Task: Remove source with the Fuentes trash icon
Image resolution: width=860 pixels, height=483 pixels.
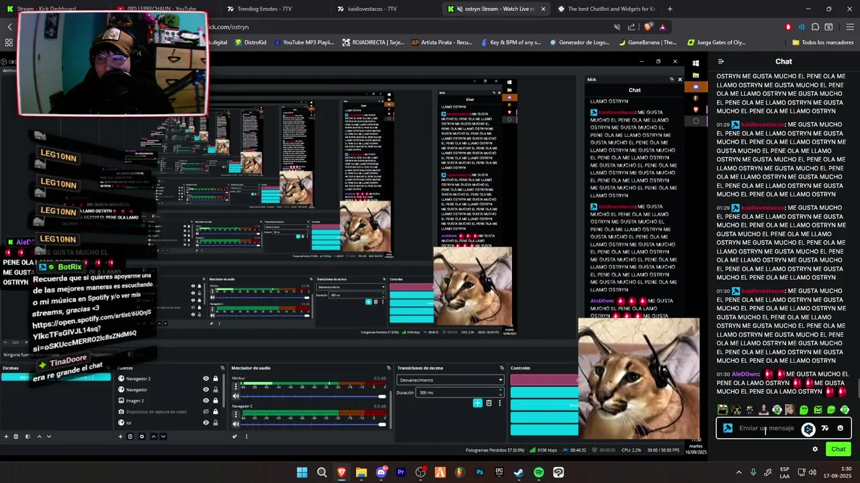Action: tap(130, 436)
